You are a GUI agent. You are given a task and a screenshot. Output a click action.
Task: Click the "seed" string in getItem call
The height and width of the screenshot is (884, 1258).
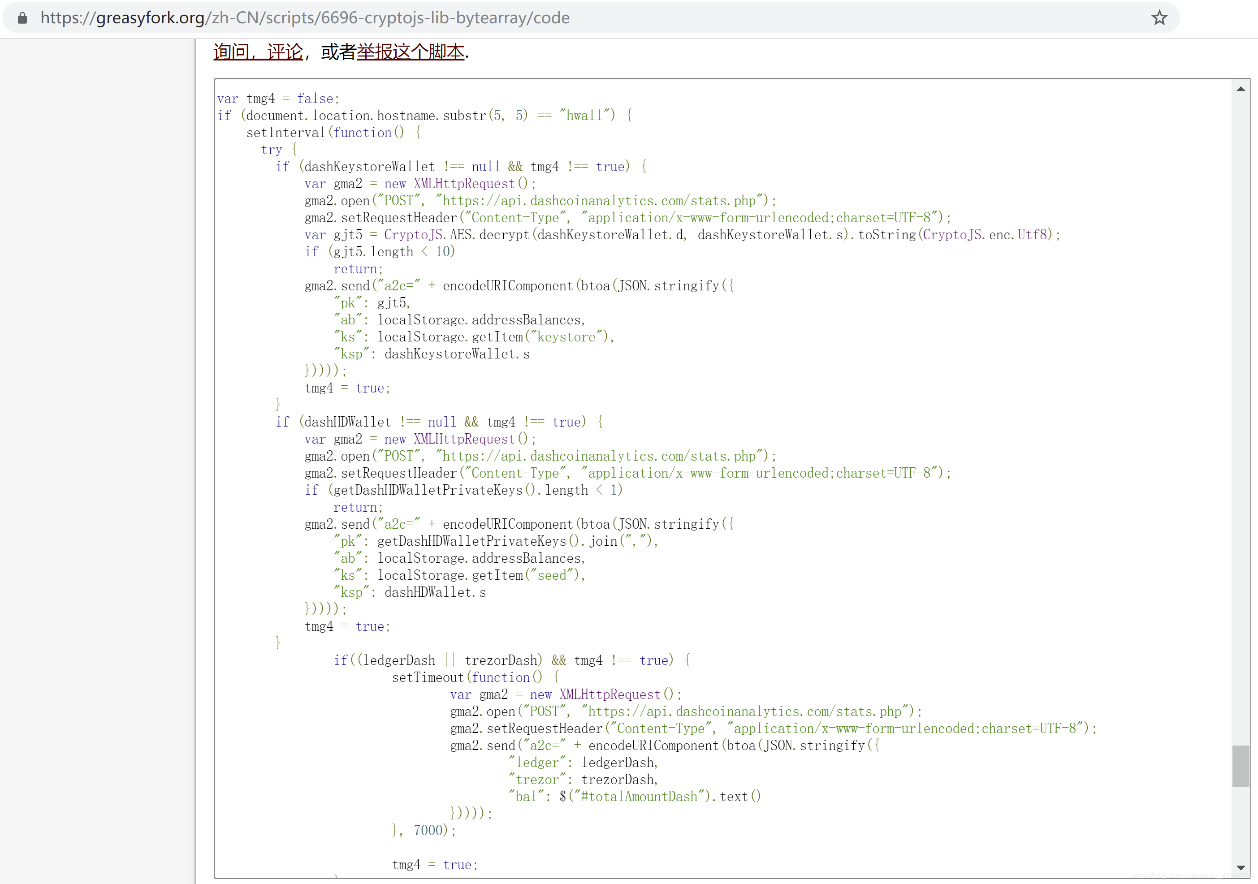tap(552, 575)
